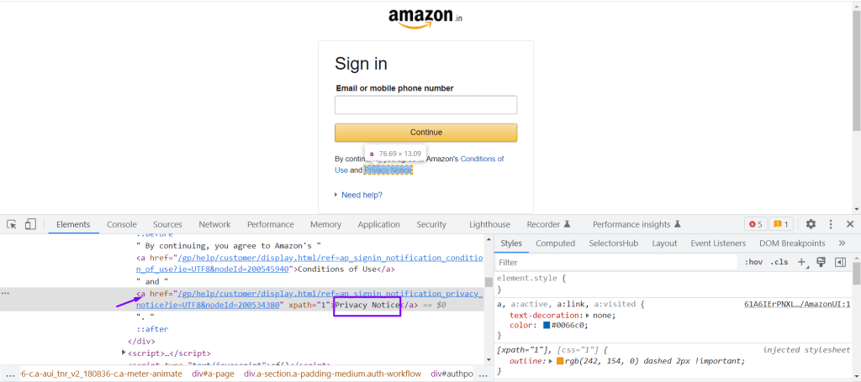Open the DevTools three-dot customize menu
This screenshot has height=382, width=861.
coord(831,224)
